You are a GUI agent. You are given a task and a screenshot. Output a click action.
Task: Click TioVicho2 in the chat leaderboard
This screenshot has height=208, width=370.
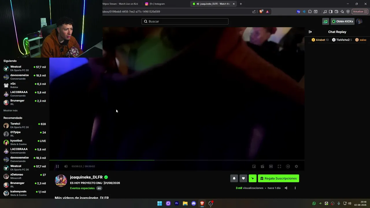(342, 40)
